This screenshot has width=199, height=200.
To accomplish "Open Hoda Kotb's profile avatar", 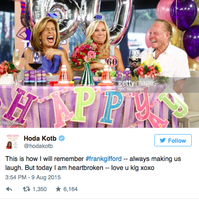I will pyautogui.click(x=13, y=141).
